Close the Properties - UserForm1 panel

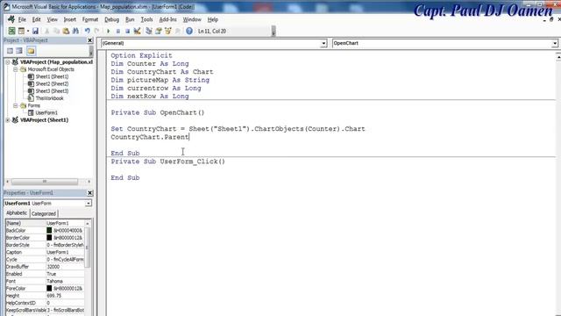(89, 193)
